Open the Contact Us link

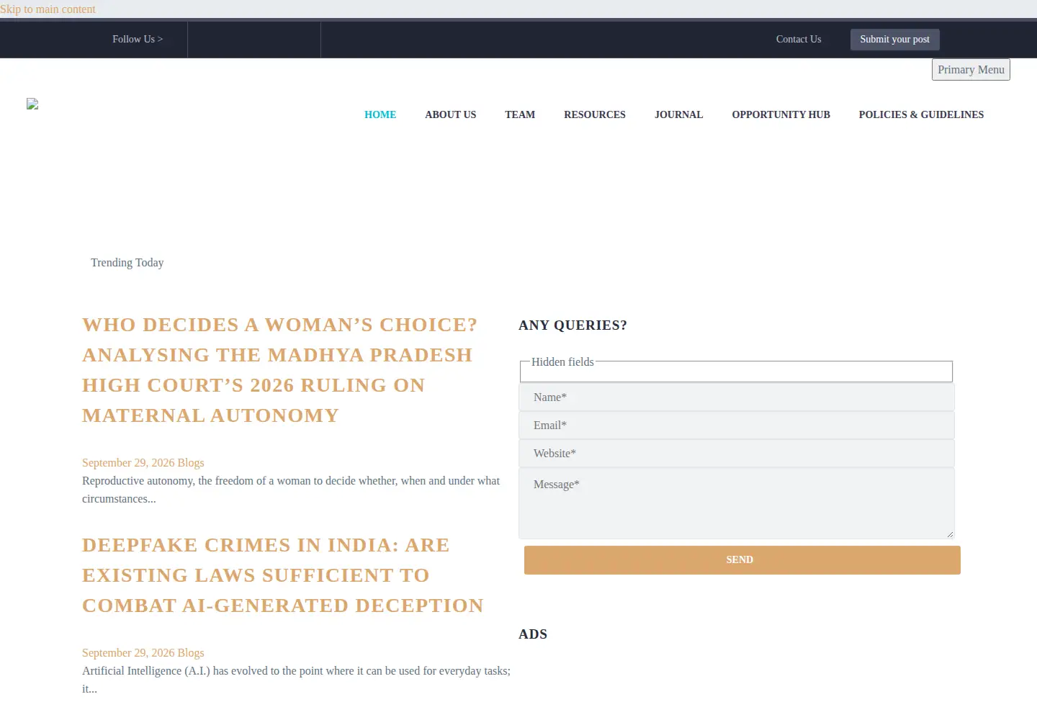(799, 40)
